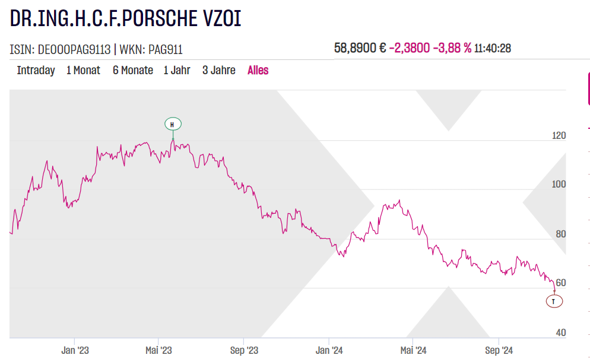Click the green H high-point marker
The image size is (590, 361).
coord(173,124)
